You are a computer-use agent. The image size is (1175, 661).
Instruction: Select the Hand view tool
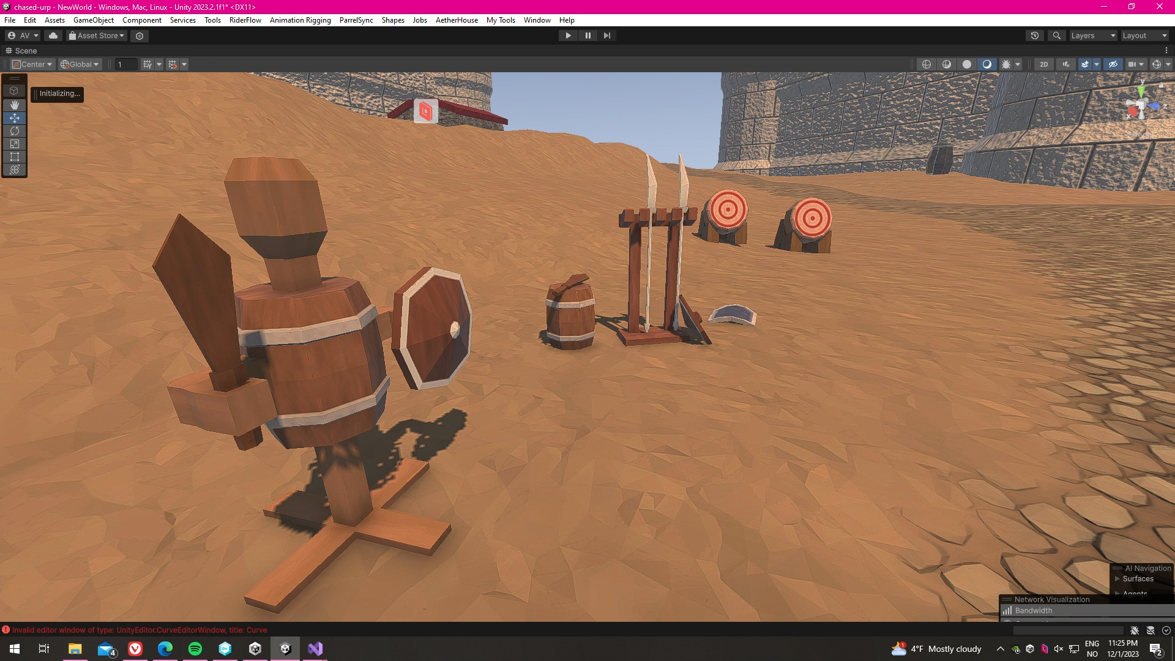pyautogui.click(x=15, y=105)
